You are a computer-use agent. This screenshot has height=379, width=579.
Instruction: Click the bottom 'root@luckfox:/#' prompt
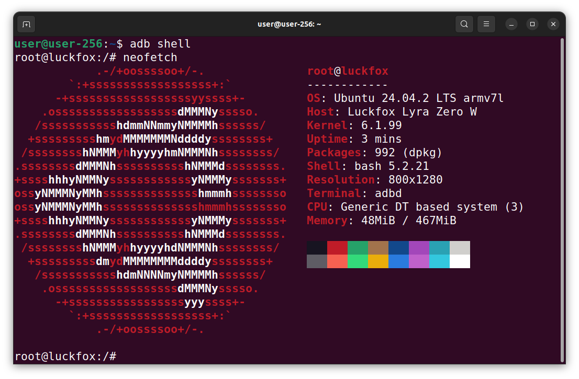(66, 357)
